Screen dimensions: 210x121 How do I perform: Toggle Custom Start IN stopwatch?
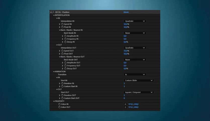[62, 86]
